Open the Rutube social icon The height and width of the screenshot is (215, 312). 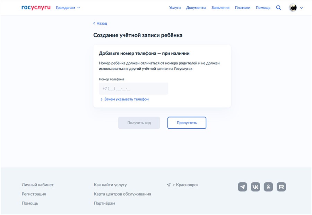click(x=281, y=187)
